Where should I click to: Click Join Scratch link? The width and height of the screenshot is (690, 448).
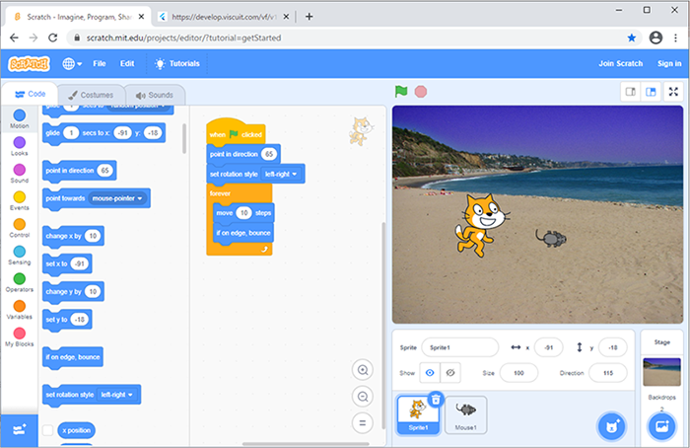click(620, 64)
